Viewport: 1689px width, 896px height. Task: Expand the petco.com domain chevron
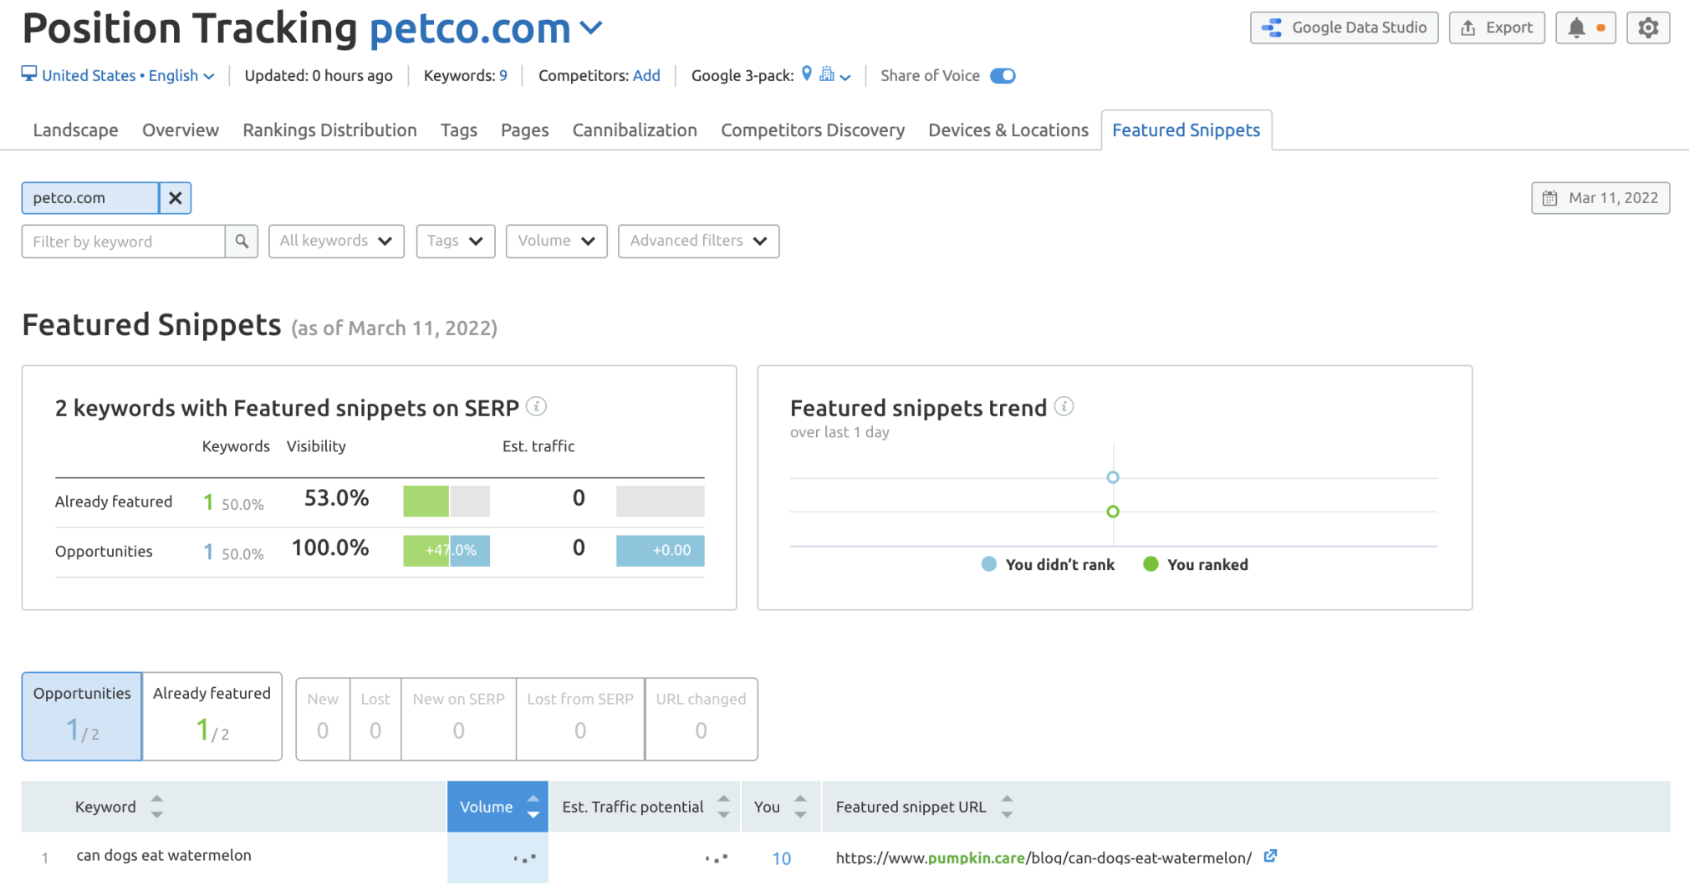click(x=591, y=28)
